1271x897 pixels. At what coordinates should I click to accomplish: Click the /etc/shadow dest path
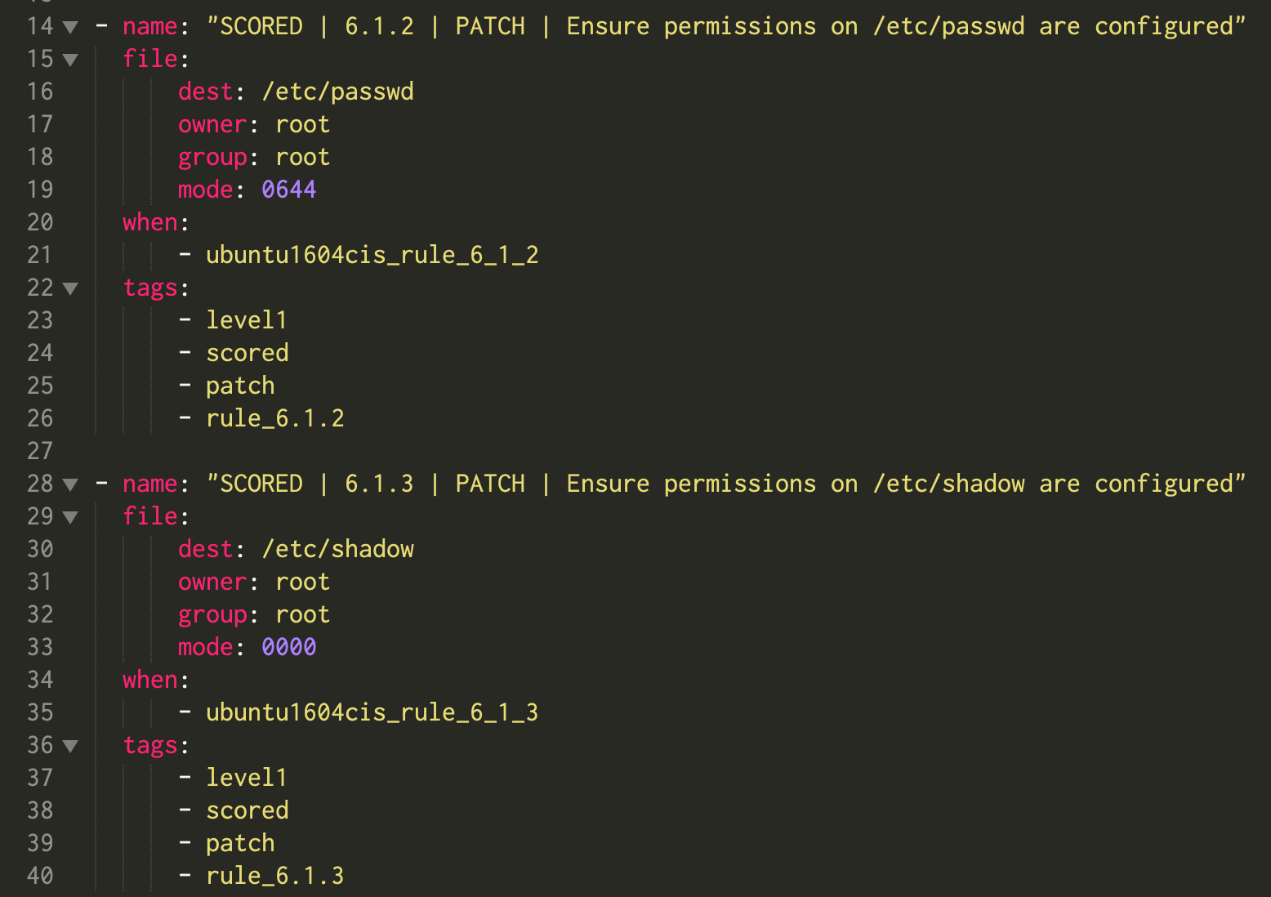click(337, 549)
